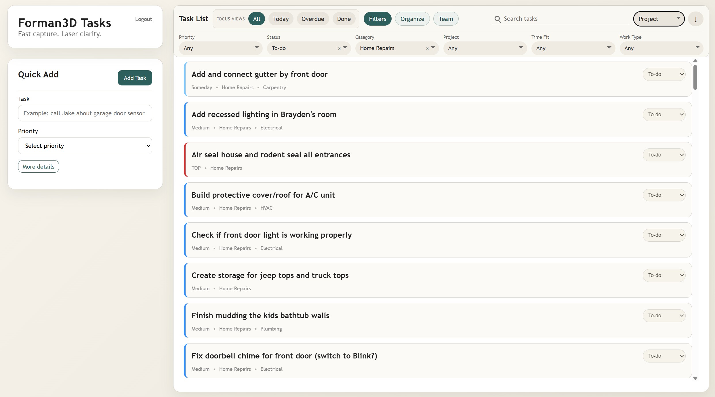Change status of recessed lighting task
The height and width of the screenshot is (397, 715).
click(x=664, y=114)
